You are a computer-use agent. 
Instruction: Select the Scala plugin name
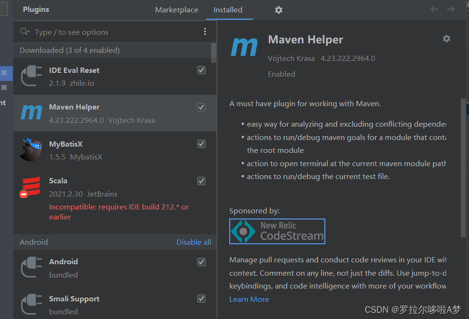click(58, 181)
